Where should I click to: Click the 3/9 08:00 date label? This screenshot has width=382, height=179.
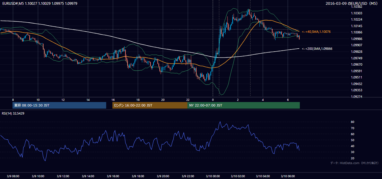tap(13, 176)
